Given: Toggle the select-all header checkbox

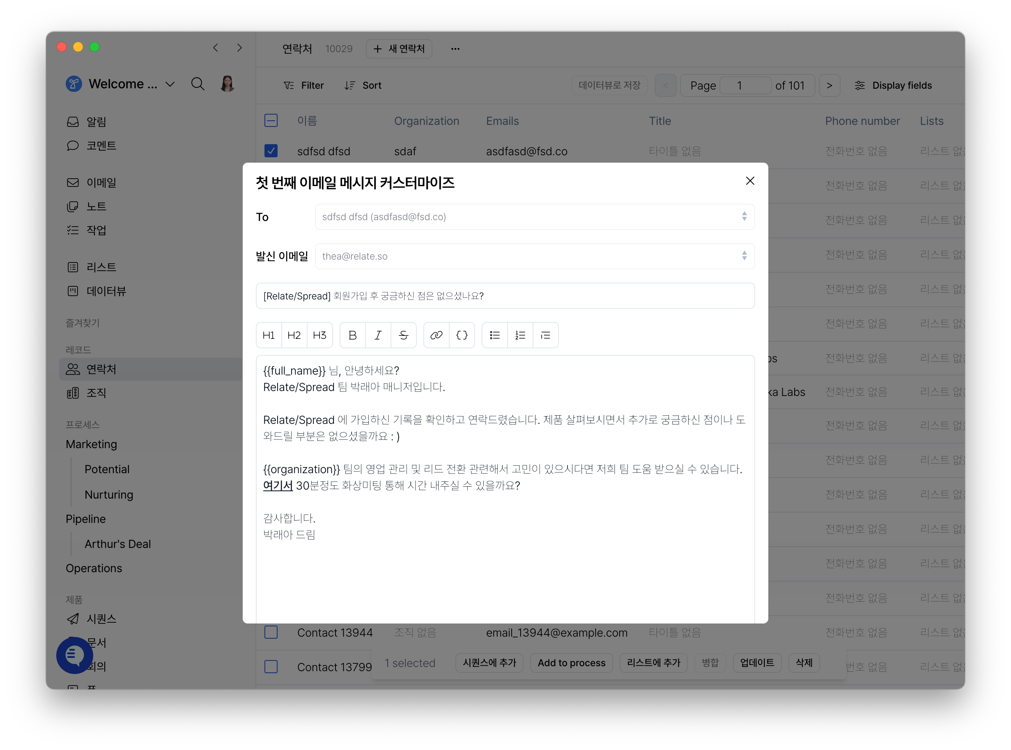Looking at the screenshot, I should [x=271, y=121].
